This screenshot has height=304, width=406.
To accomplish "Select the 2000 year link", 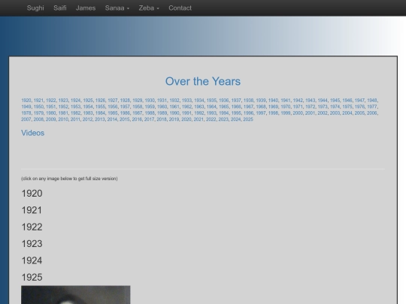I will (x=298, y=113).
